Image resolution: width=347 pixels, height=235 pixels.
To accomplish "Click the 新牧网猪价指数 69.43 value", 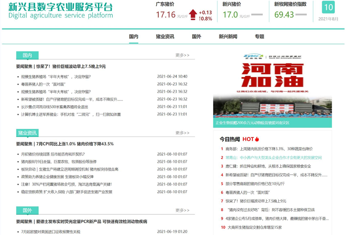I will click(284, 15).
